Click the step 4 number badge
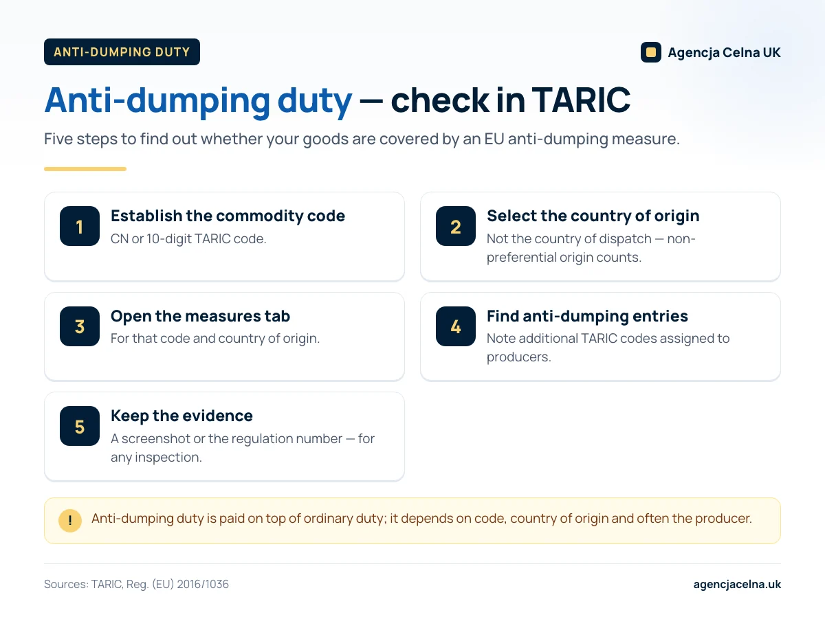This screenshot has width=825, height=619. pyautogui.click(x=456, y=326)
